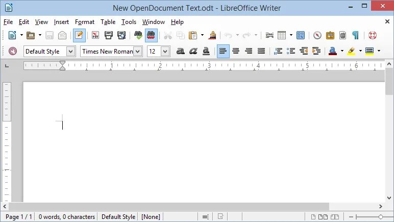The height and width of the screenshot is (222, 394).
Task: Apply yellow highlighting color
Action: pyautogui.click(x=351, y=51)
